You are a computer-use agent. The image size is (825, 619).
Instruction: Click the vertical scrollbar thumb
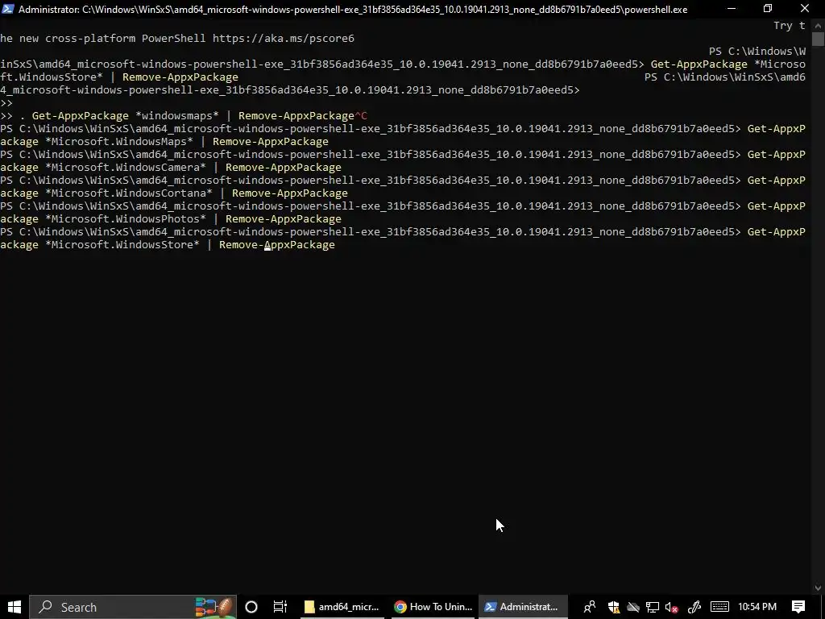(819, 39)
